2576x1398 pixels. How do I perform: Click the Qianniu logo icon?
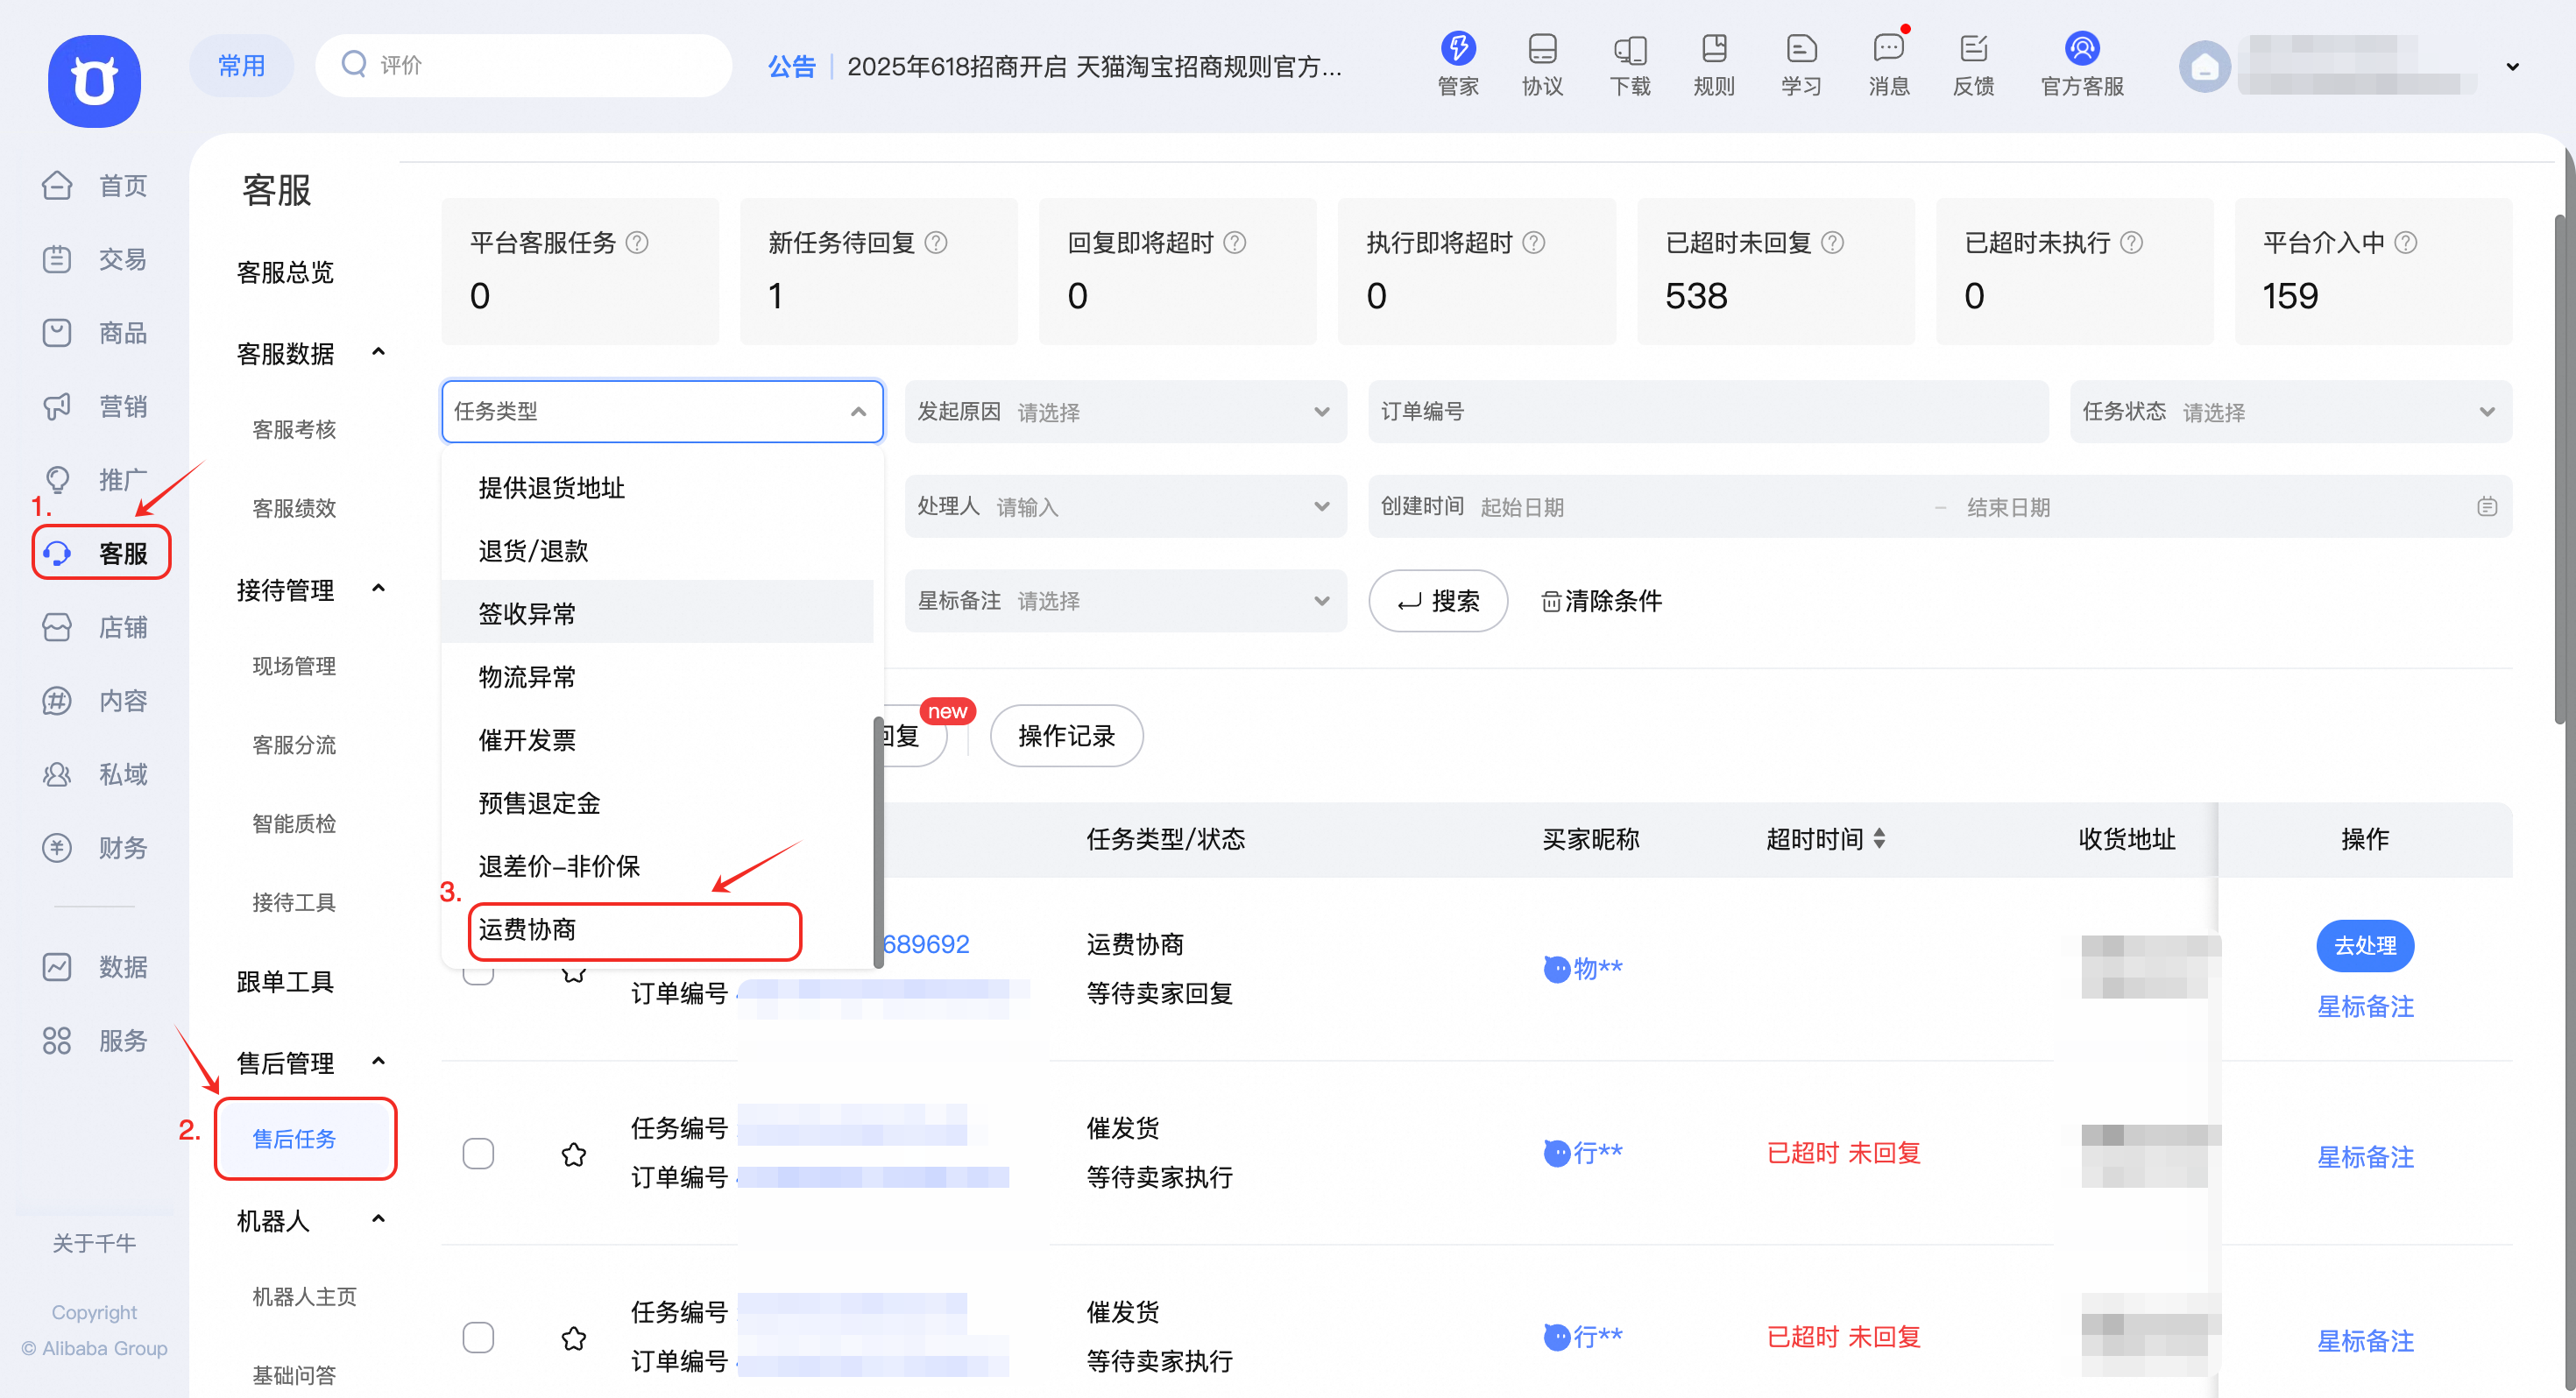point(94,81)
